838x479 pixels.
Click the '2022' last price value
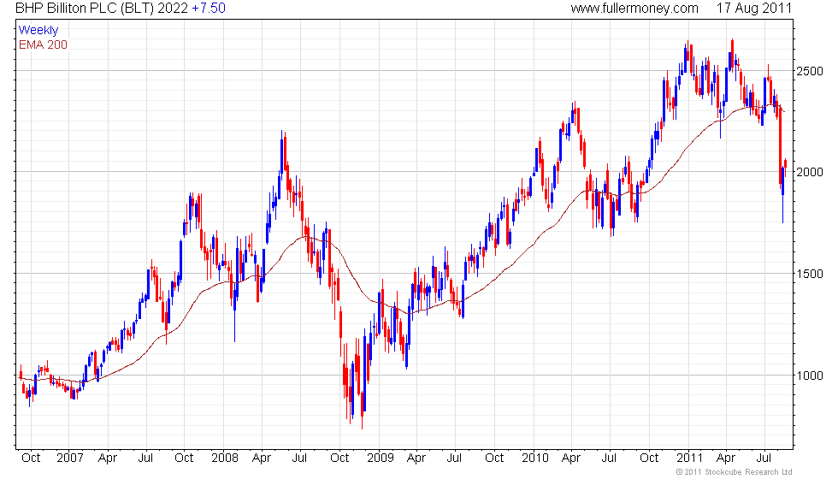(173, 9)
